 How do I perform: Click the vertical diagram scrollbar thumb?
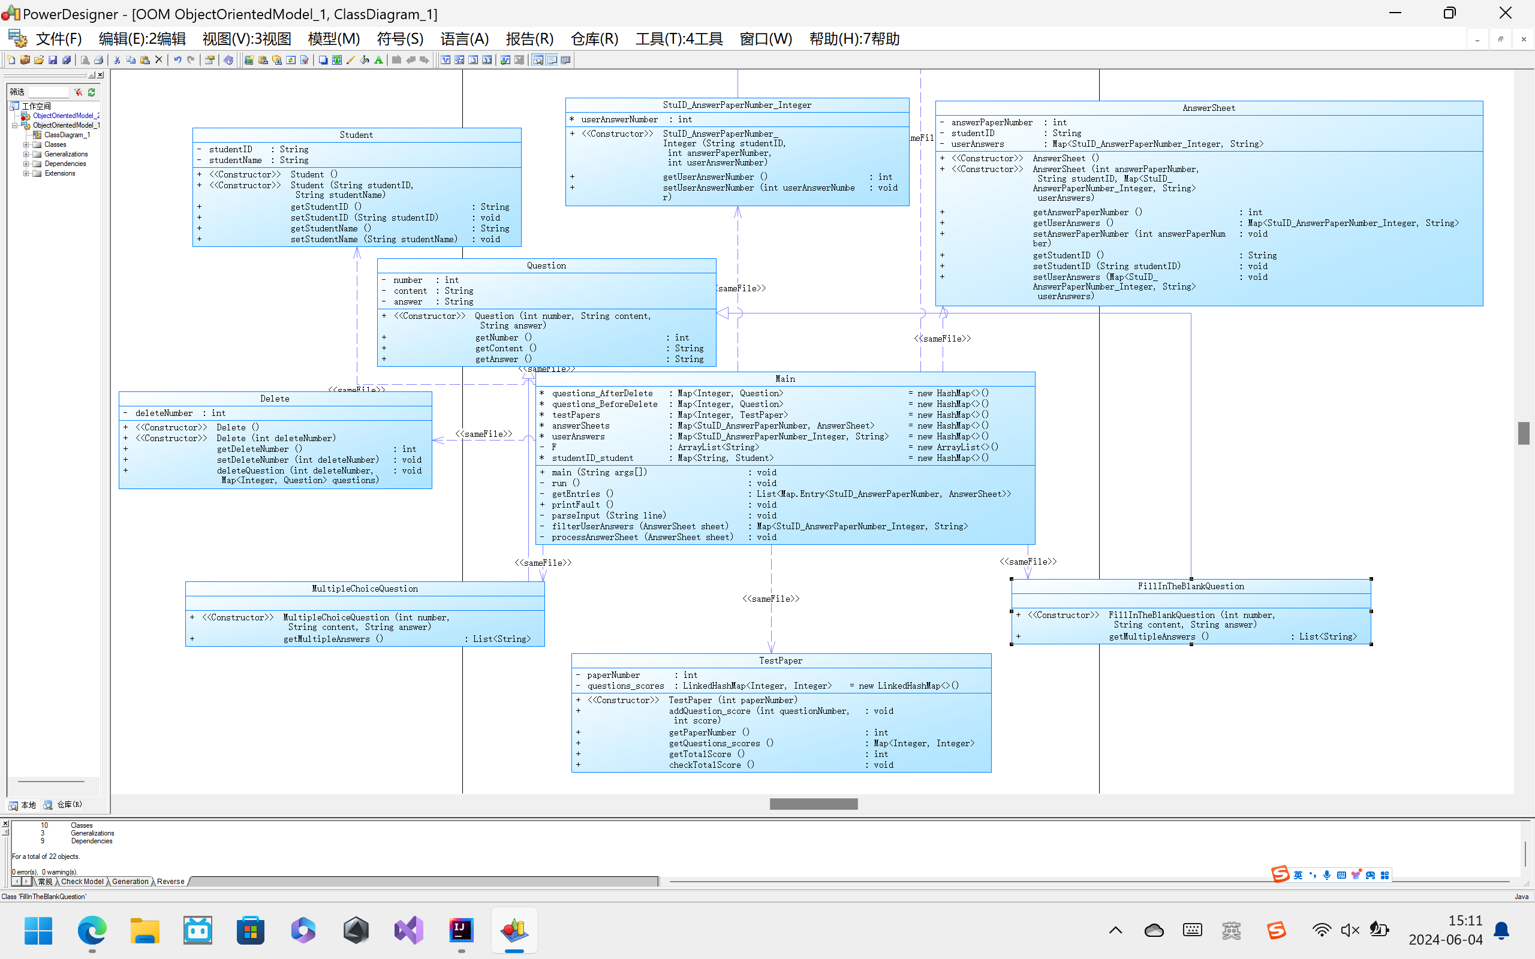[x=1524, y=433]
